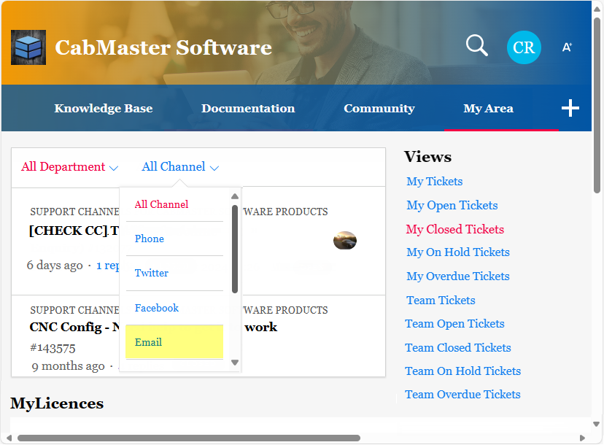604x445 pixels.
Task: Open the CR user profile avatar
Action: pyautogui.click(x=524, y=47)
